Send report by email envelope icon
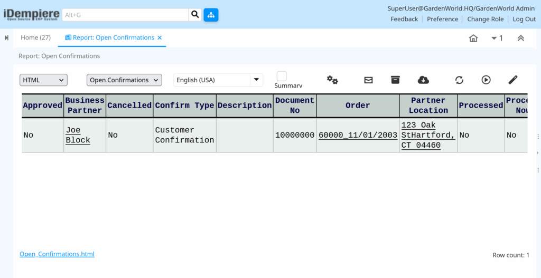Image resolution: width=541 pixels, height=278 pixels. pyautogui.click(x=368, y=80)
